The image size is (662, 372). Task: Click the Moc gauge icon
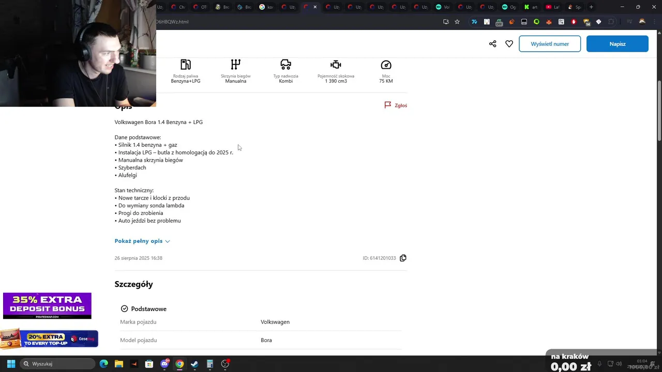click(x=386, y=65)
